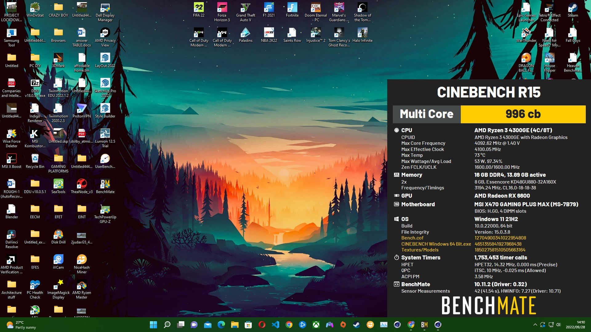Select SketchUp Pro 2022 icon
This screenshot has width=591, height=332.
point(105,88)
